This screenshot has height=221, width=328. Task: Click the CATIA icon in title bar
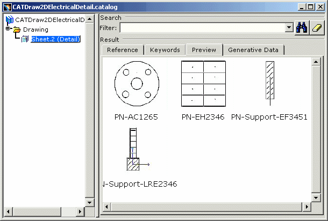[8, 7]
